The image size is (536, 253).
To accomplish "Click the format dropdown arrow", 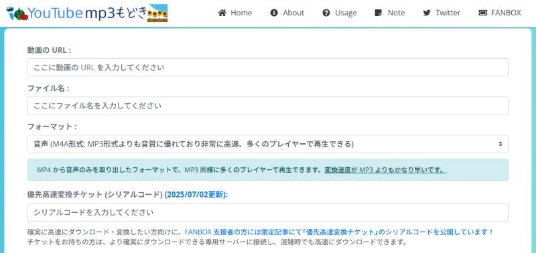I will (x=500, y=144).
